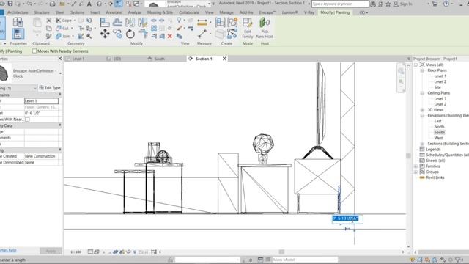Select the Trim/Extend to Corner tool
The height and width of the screenshot is (264, 469).
tap(143, 34)
